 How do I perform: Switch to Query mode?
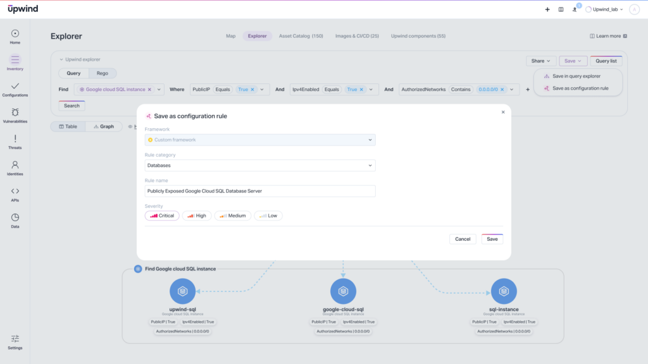tap(73, 73)
